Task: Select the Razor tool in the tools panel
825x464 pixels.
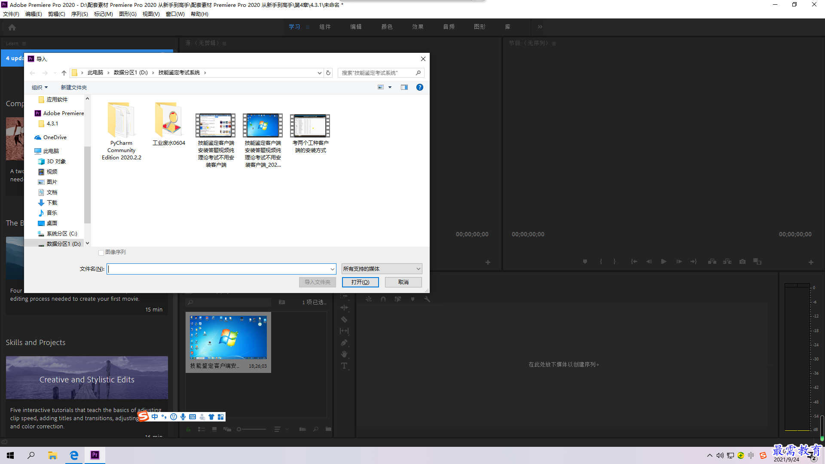Action: (x=344, y=319)
